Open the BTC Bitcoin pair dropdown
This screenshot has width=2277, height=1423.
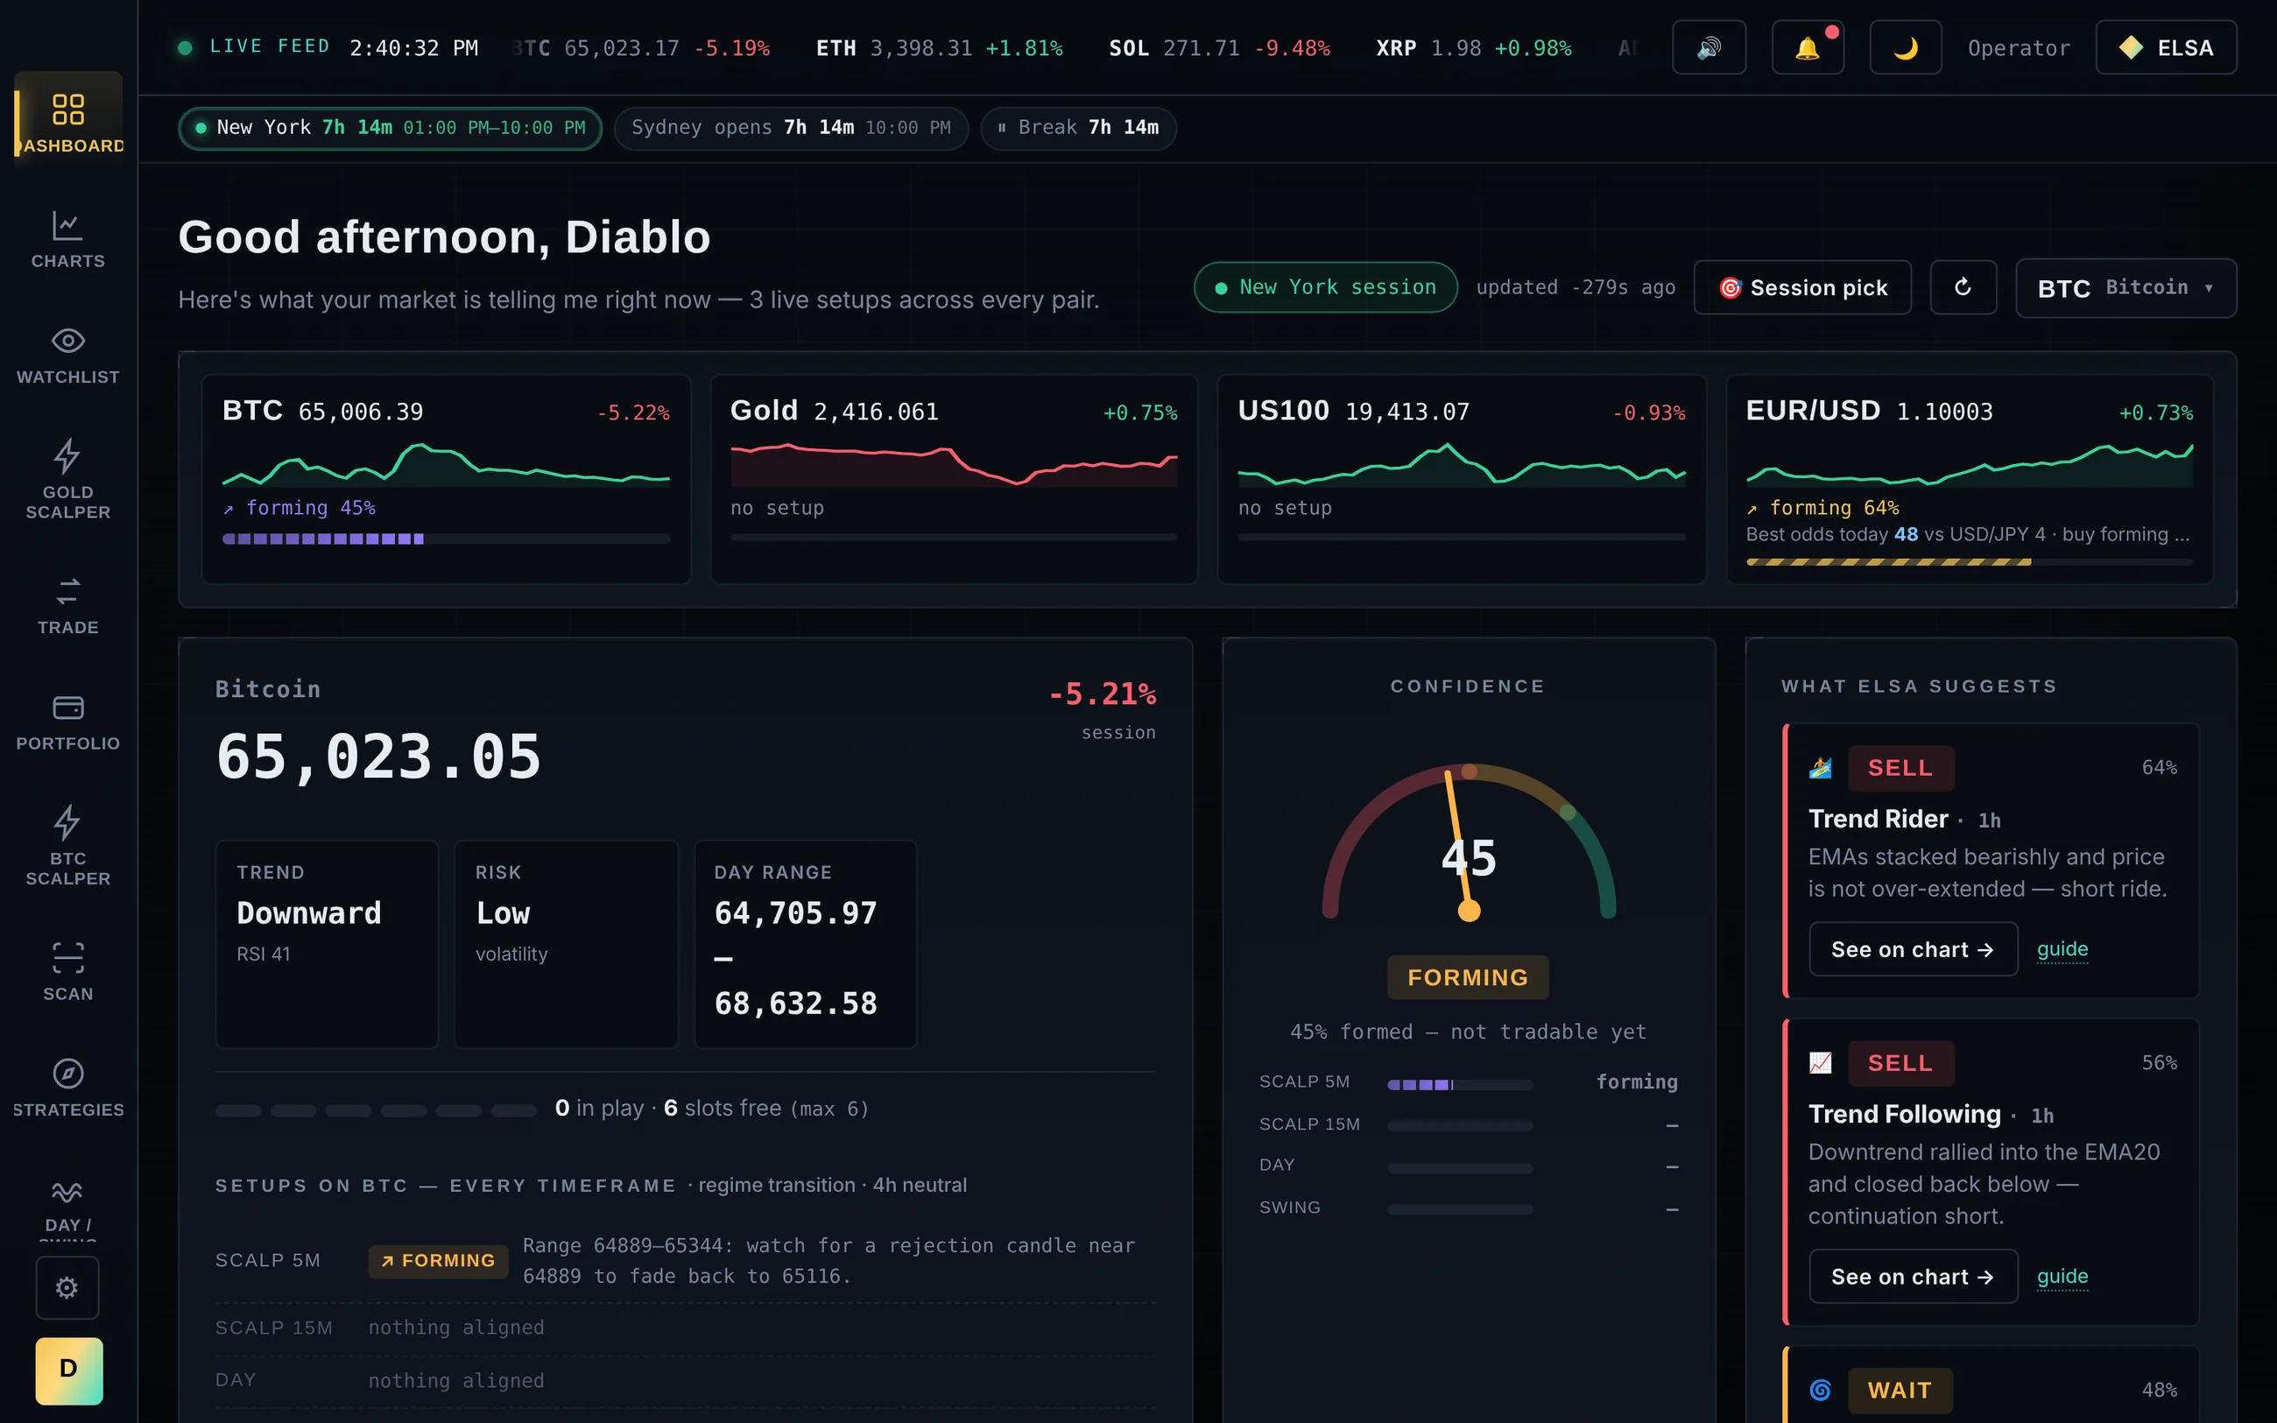point(2125,287)
